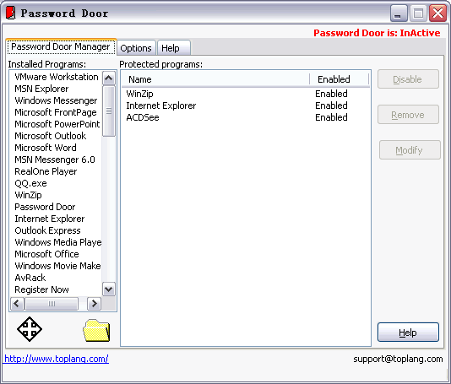Screen dimensions: 451x384
Task: Select Microsoft Outlook in Installed Programs
Action: [51, 136]
